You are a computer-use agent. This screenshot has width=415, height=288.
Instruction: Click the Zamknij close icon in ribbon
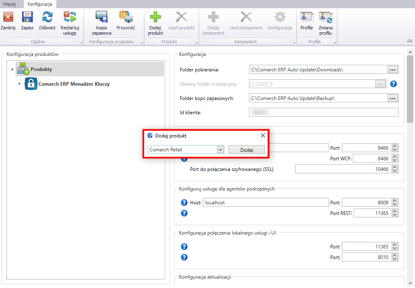8,17
